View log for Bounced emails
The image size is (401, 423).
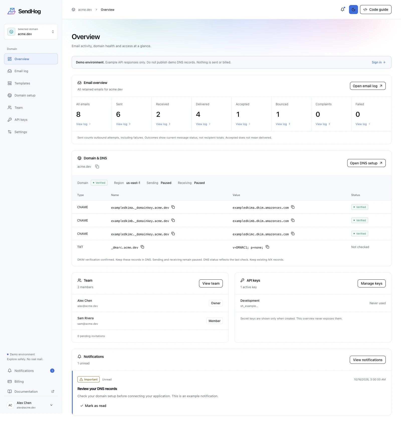click(283, 124)
